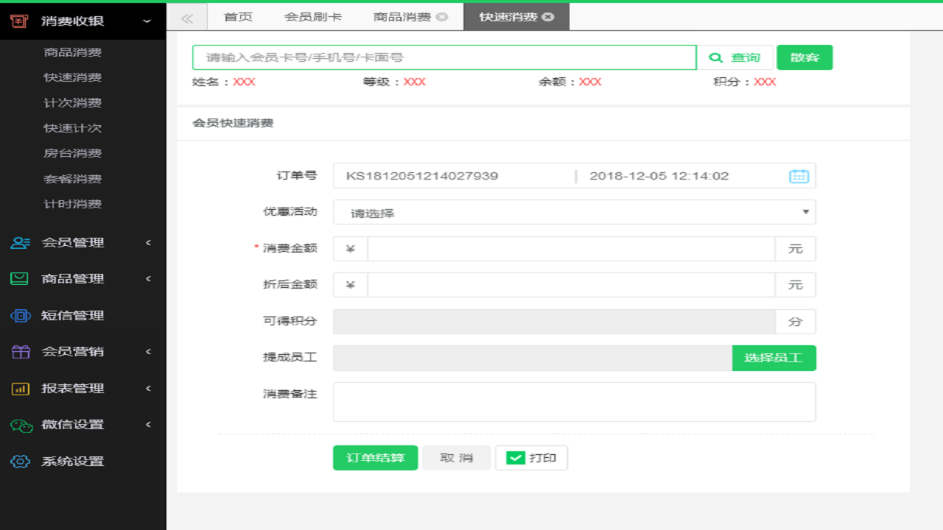Collapse the 消费收银 menu chevron
943x530 pixels.
tap(147, 21)
